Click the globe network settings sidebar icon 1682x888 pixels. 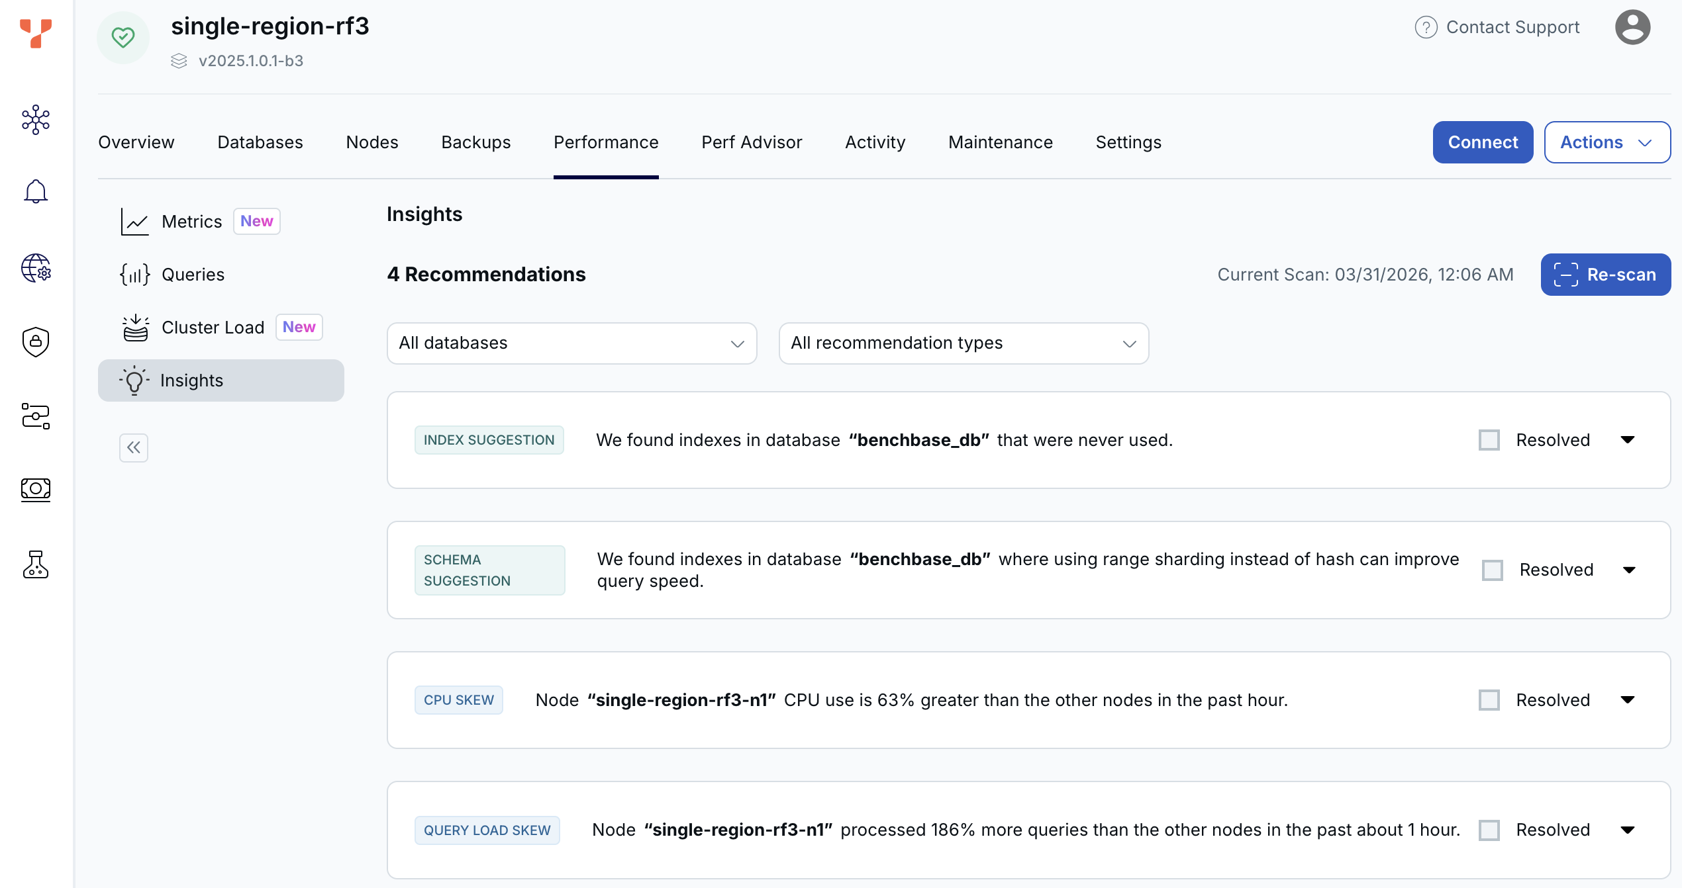[36, 268]
